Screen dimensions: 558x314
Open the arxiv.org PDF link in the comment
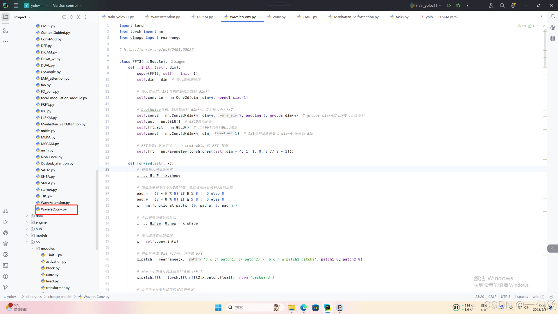tap(158, 50)
